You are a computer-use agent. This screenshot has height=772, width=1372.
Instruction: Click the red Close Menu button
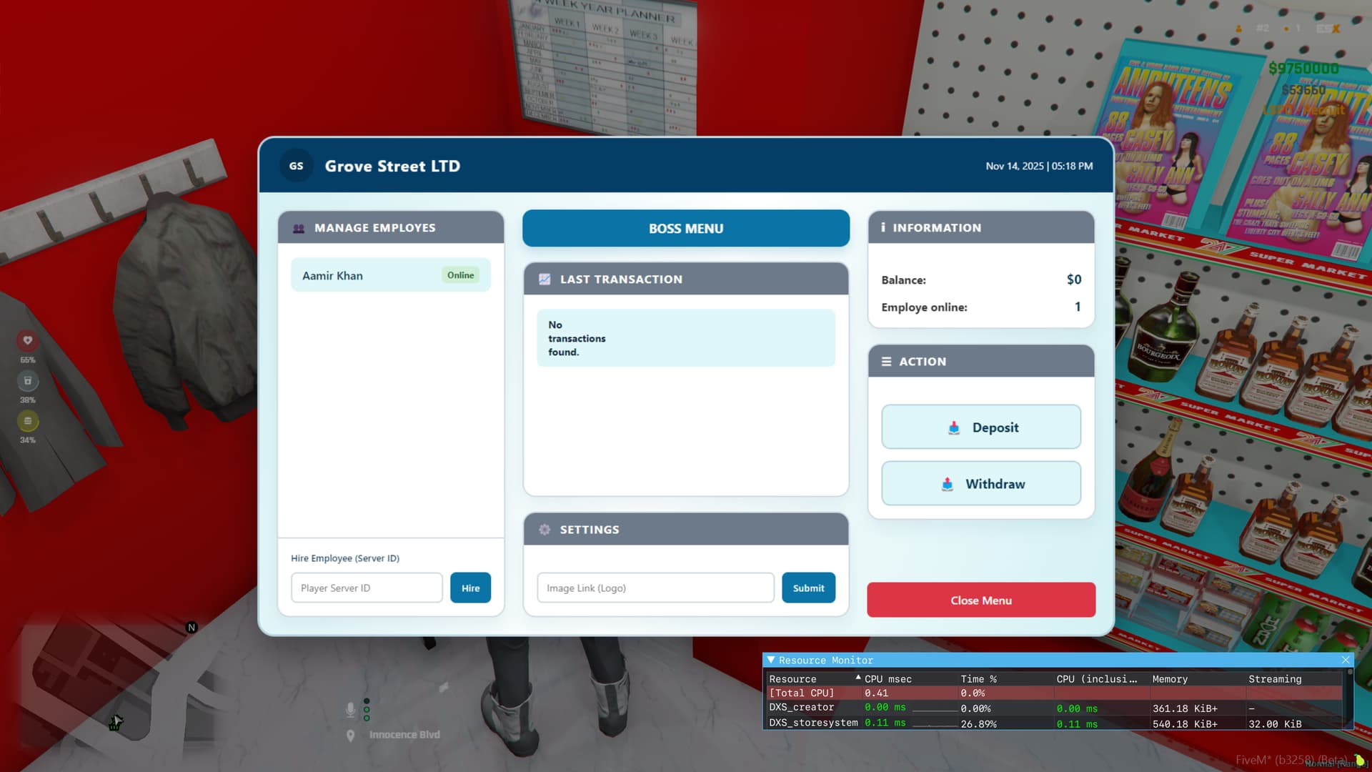pyautogui.click(x=981, y=600)
